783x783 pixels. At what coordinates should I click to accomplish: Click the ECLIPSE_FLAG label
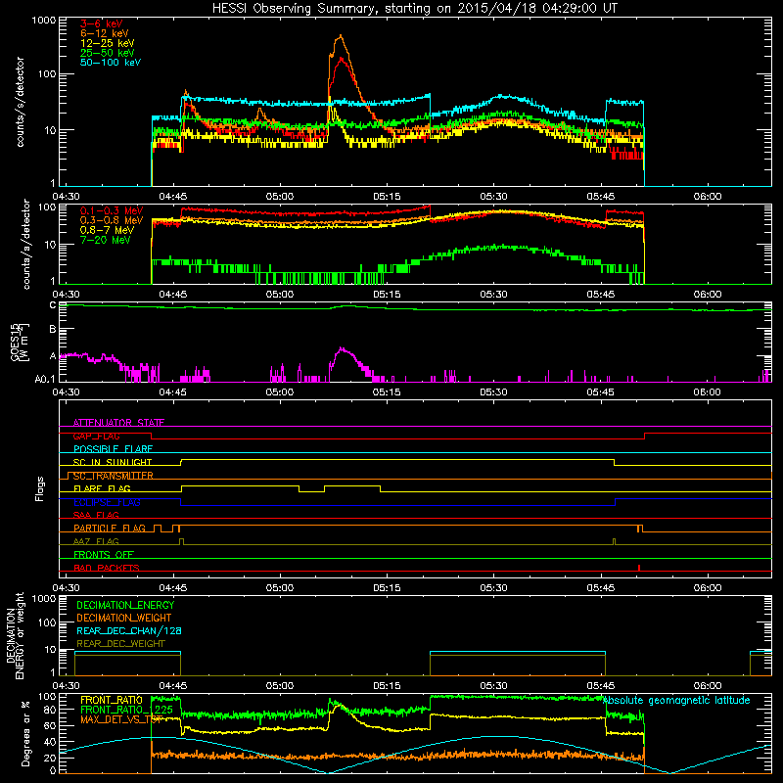[x=107, y=502]
